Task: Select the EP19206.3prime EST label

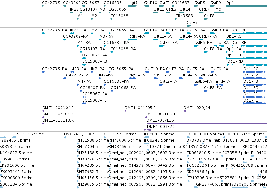Action: [203, 178]
